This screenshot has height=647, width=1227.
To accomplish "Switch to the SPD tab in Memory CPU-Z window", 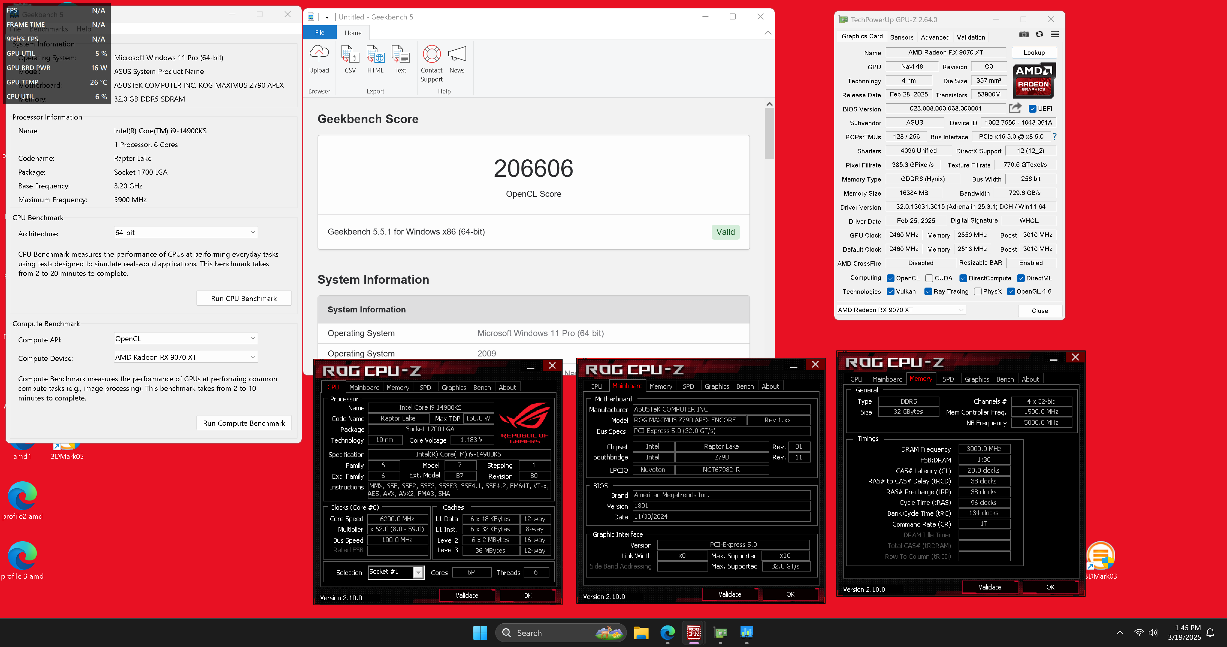I will [x=948, y=379].
